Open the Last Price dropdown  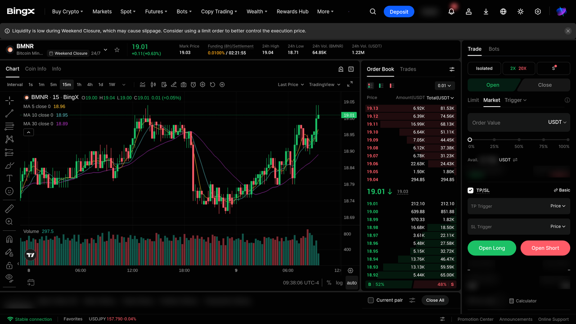point(291,85)
